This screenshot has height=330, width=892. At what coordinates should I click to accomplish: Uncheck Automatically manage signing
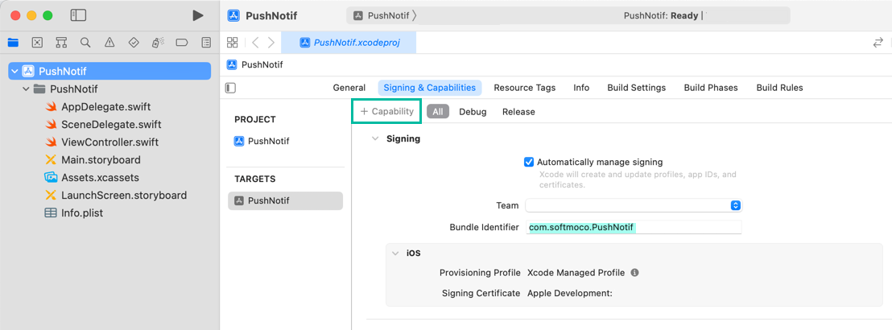529,162
